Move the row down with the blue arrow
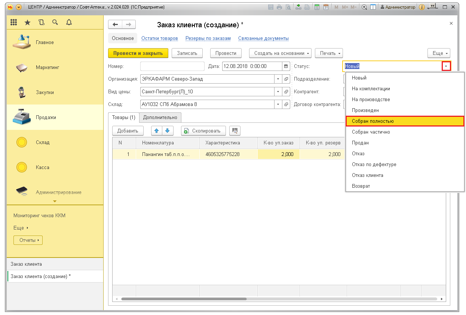Viewport: 466px width, 315px height. click(168, 131)
